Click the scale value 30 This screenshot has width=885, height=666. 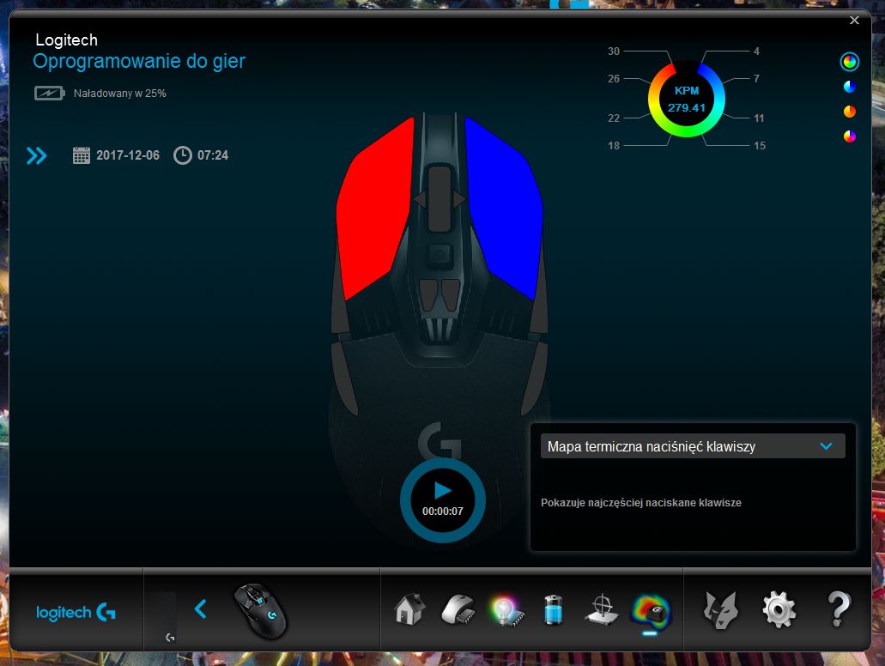(x=614, y=51)
